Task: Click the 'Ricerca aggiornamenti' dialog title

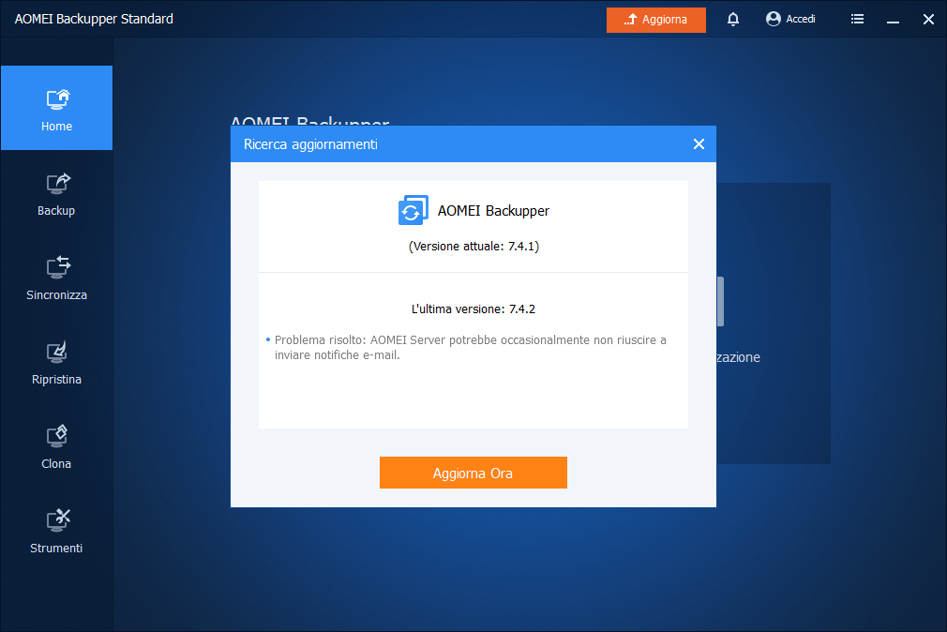Action: (x=310, y=144)
